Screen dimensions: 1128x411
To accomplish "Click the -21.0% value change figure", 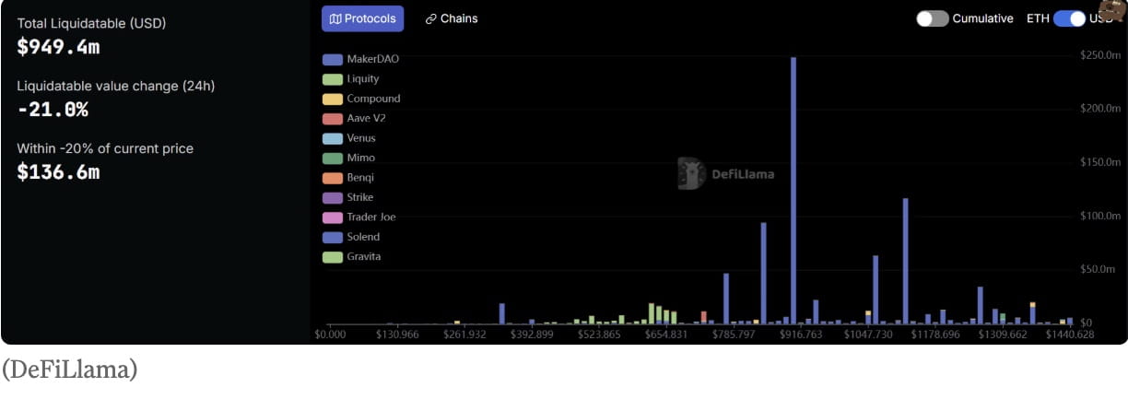I will (53, 110).
